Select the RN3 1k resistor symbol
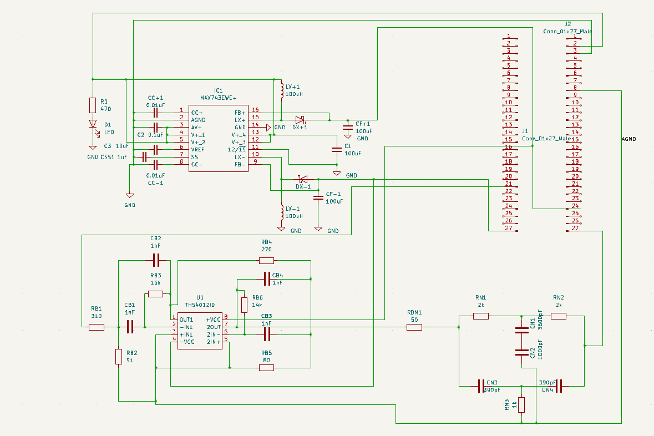The width and height of the screenshot is (654, 436). (521, 405)
